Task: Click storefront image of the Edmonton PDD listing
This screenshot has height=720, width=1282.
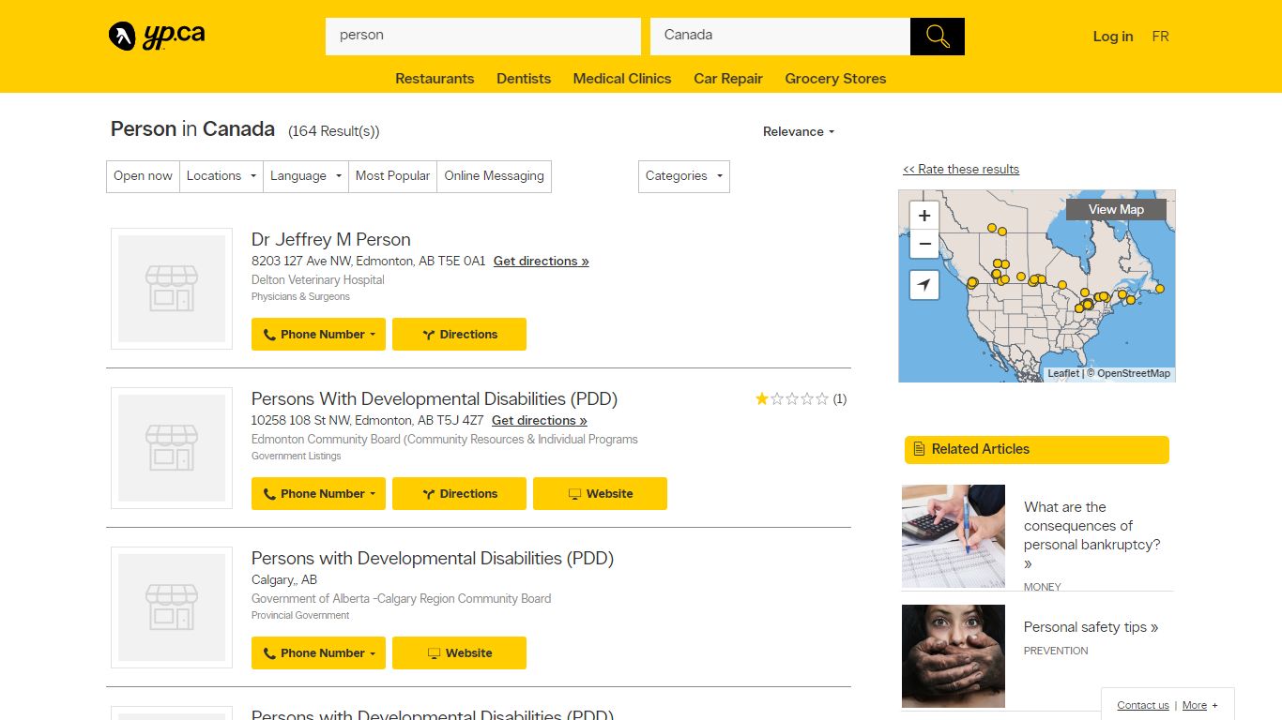Action: (x=172, y=448)
